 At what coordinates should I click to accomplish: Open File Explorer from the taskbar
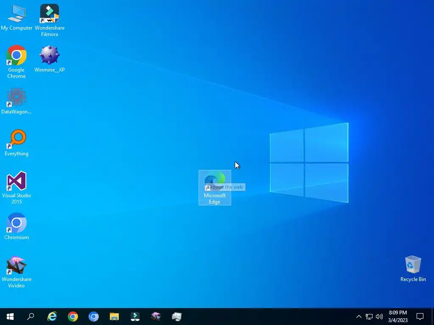point(114,317)
